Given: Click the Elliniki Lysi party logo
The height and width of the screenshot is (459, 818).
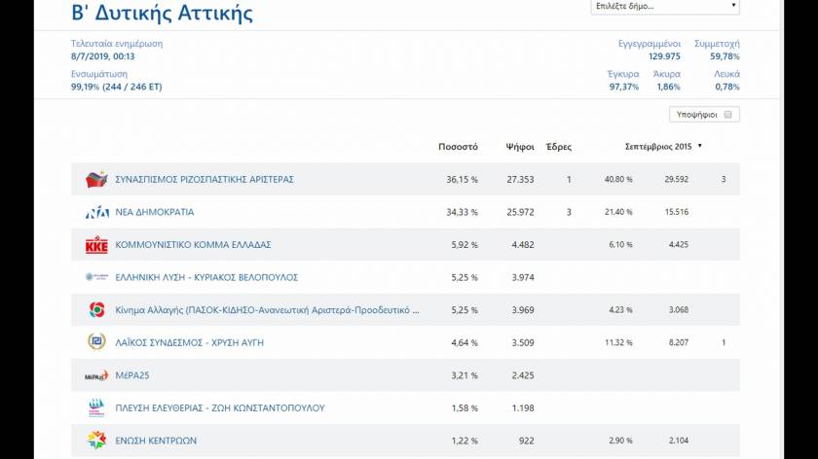Looking at the screenshot, I should point(95,277).
